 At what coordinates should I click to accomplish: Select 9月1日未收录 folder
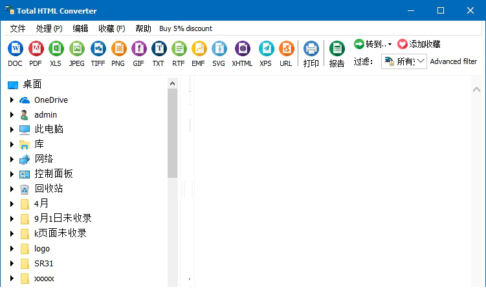coord(63,218)
